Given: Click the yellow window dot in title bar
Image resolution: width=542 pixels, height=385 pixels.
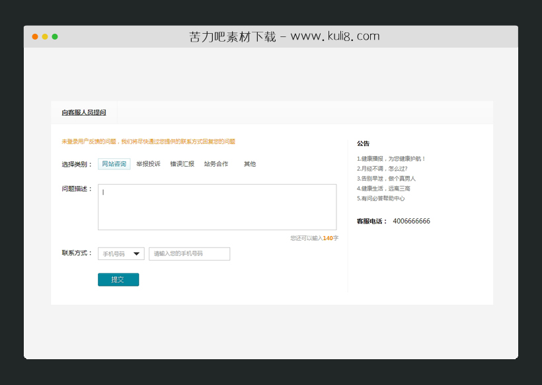Looking at the screenshot, I should click(x=45, y=37).
